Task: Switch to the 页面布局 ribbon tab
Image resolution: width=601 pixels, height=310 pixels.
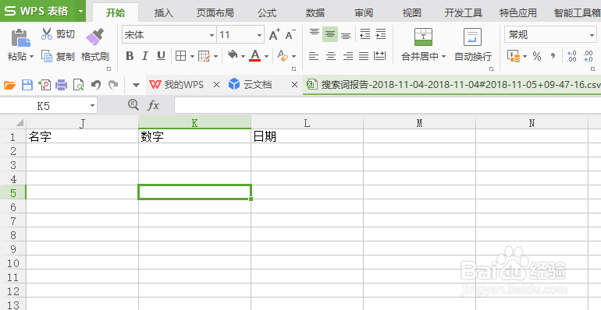Action: tap(215, 12)
